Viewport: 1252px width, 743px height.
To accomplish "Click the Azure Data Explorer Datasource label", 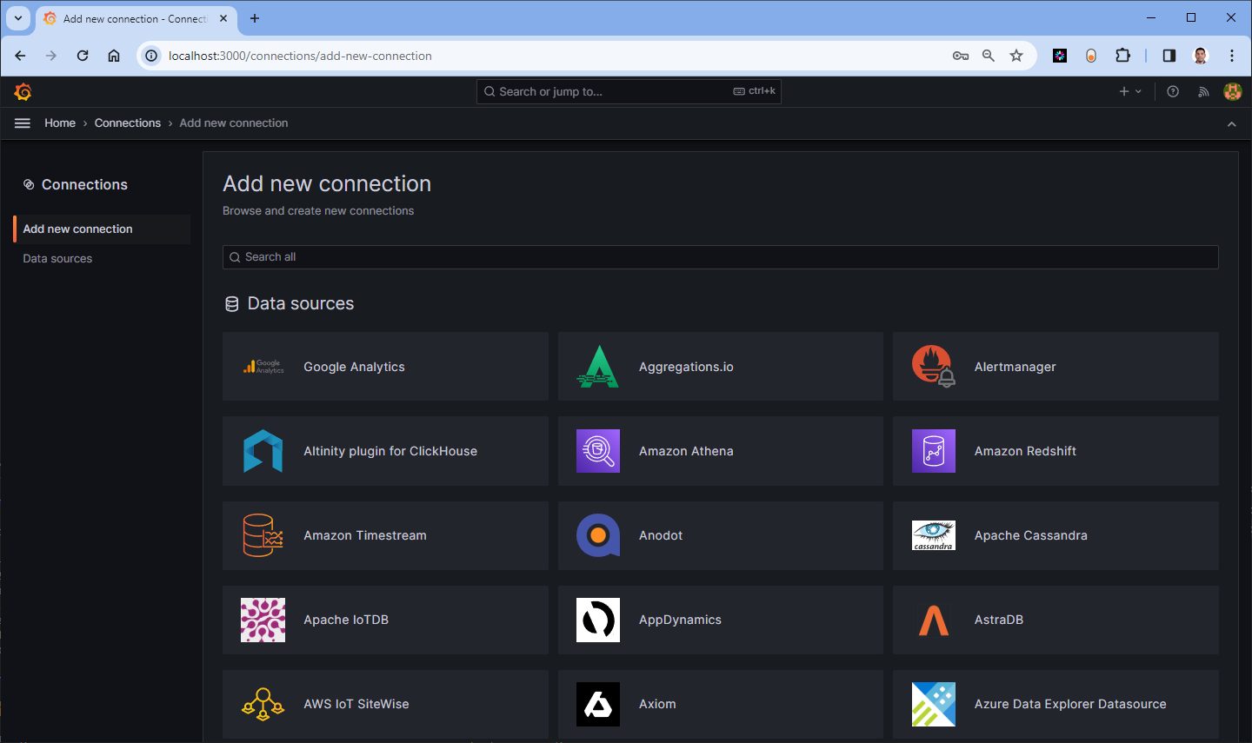I will click(1070, 704).
